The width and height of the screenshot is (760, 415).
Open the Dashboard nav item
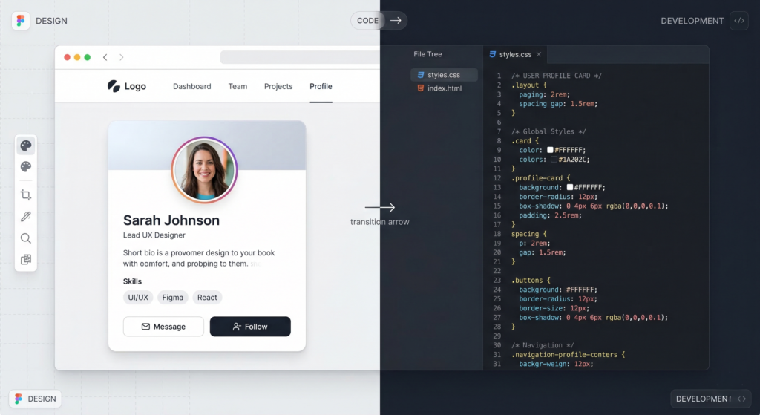click(x=192, y=86)
